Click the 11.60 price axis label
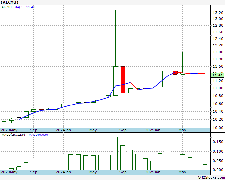This screenshot has height=180, width=225. click(x=218, y=66)
